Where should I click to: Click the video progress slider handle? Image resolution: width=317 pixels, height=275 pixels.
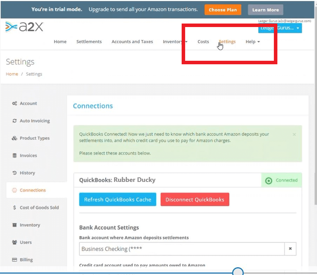pos(238,272)
